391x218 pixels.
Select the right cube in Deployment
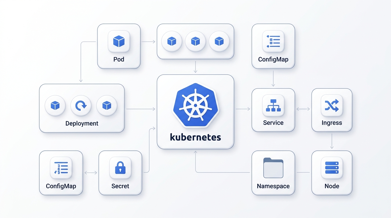(x=107, y=106)
